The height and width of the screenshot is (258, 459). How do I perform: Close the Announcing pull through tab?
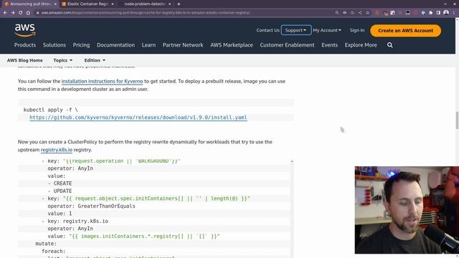click(55, 4)
